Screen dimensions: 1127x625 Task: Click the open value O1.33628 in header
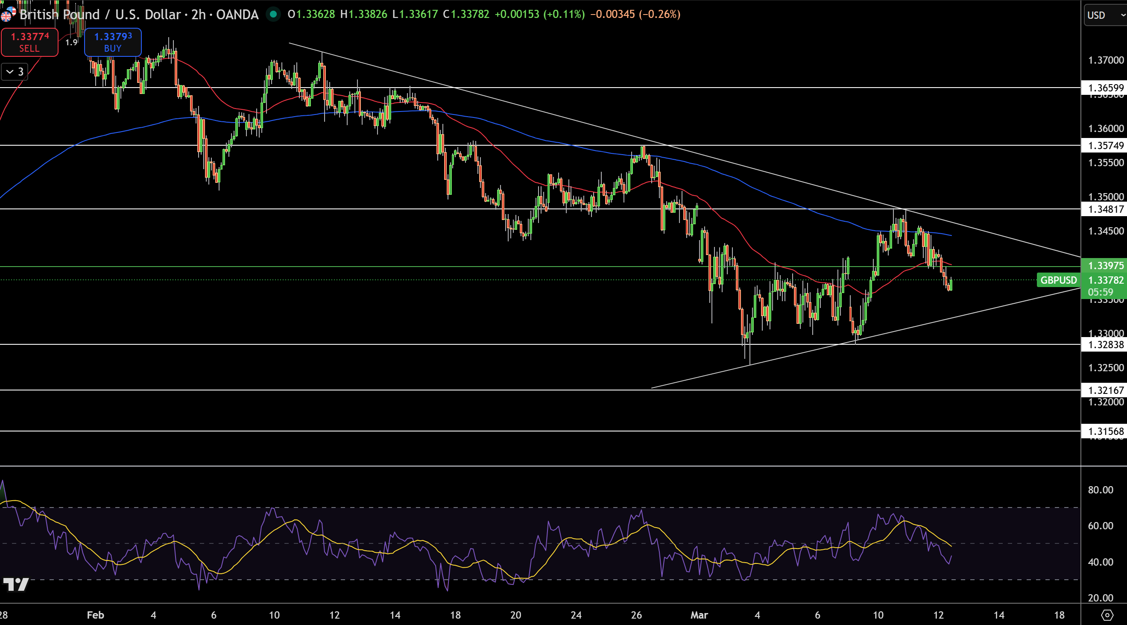click(x=311, y=15)
